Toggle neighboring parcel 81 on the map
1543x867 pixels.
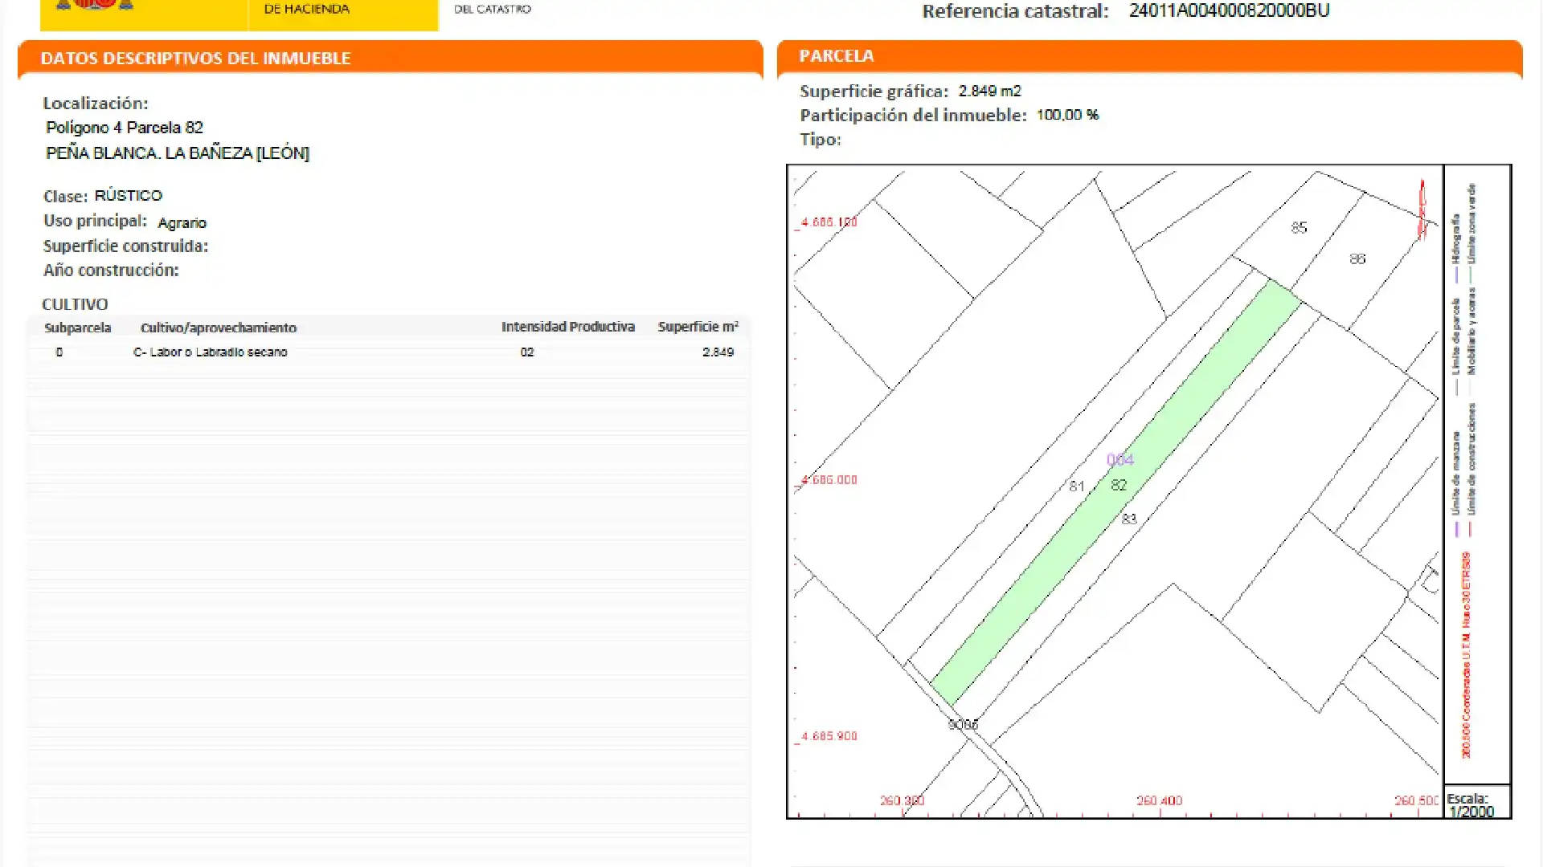coord(1075,486)
